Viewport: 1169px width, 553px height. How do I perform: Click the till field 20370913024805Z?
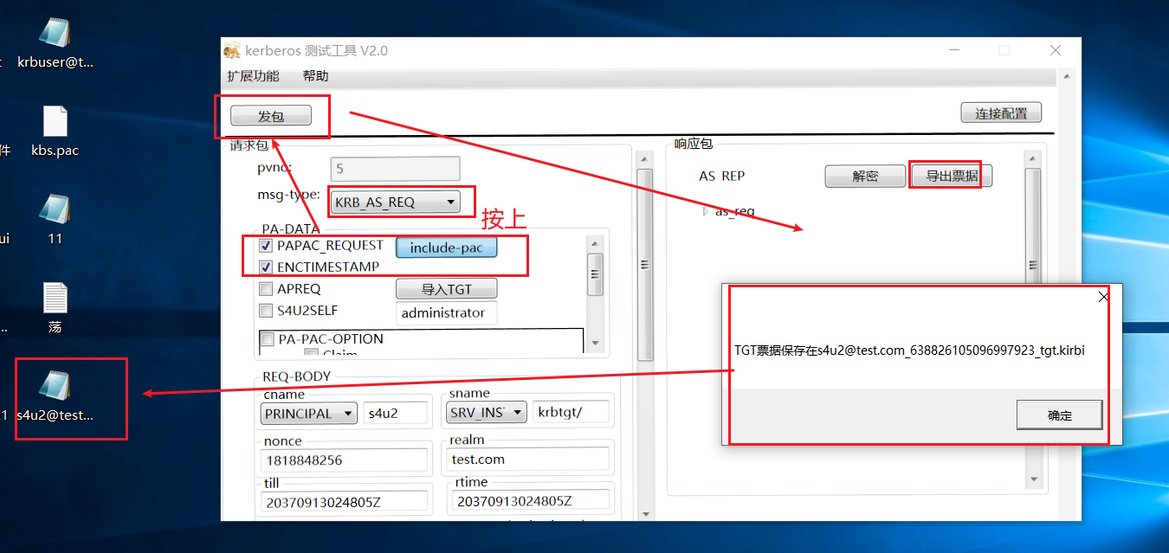coord(345,501)
